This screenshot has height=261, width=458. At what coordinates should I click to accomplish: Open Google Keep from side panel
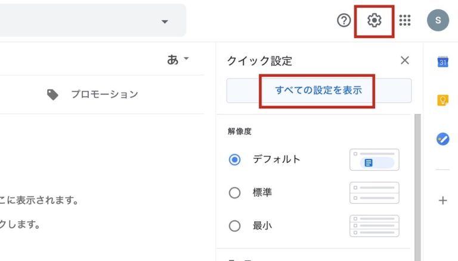[x=442, y=100]
